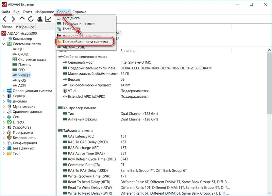The height and width of the screenshot is (196, 272).
Task: Open the Избранное menu in menu bar
Action: 45,12
